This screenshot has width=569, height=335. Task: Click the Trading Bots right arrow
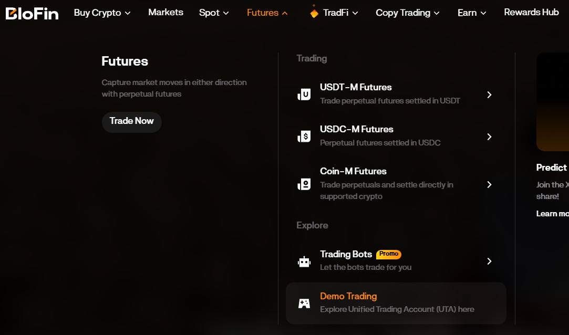coord(489,261)
